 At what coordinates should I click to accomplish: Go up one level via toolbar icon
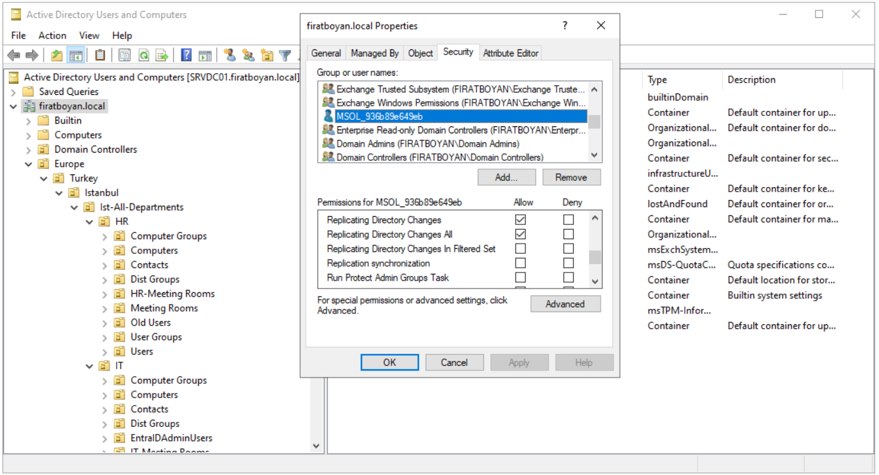(x=57, y=56)
